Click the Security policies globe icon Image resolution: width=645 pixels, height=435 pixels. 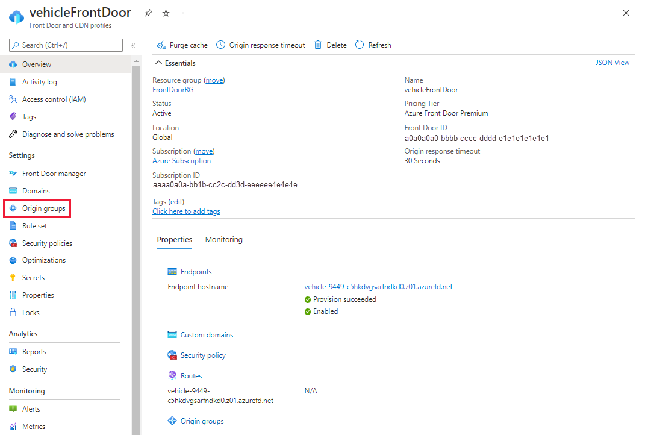coord(13,243)
